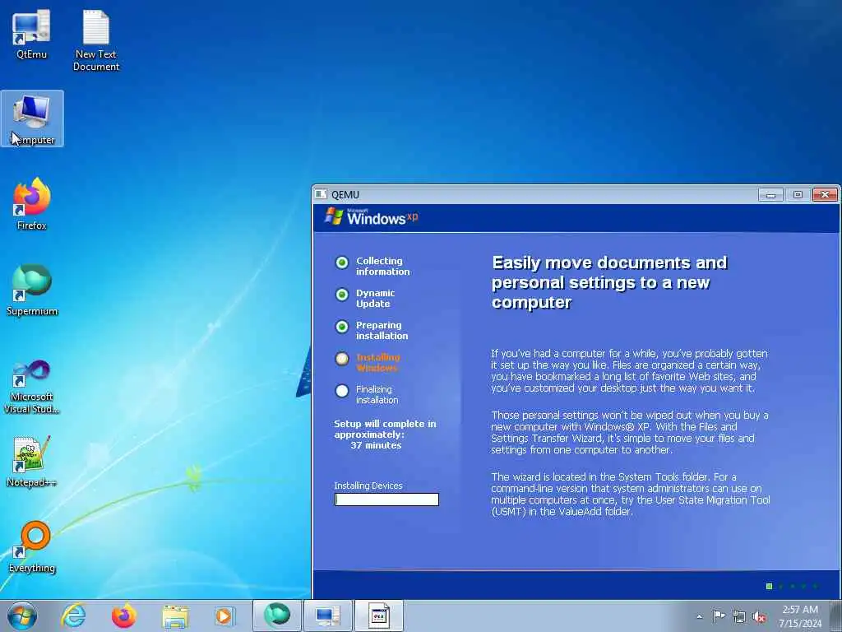Launch Internet Explorer from the taskbar
842x632 pixels.
72,616
